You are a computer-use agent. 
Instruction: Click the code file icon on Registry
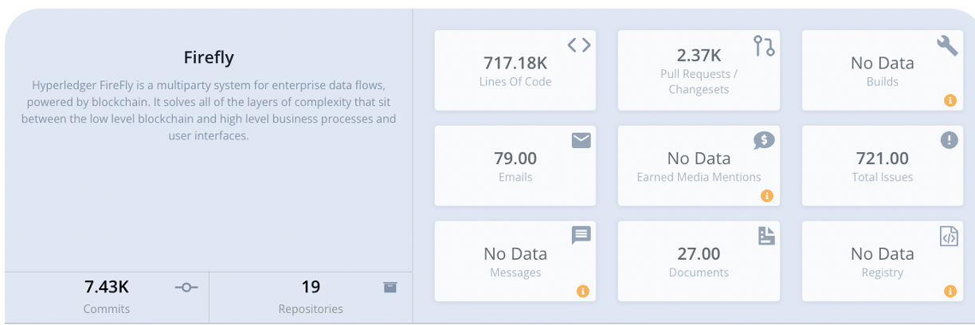[949, 236]
